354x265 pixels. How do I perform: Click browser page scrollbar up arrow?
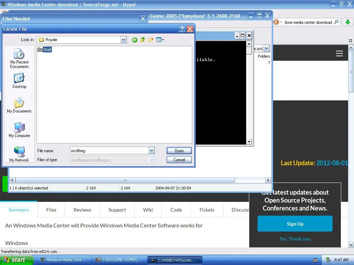[x=351, y=48]
